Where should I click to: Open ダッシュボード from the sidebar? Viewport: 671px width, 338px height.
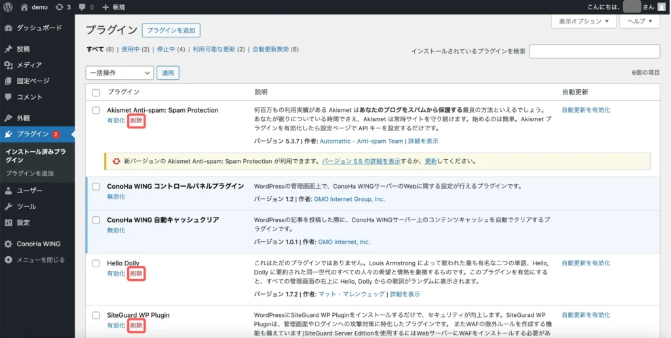tap(37, 28)
